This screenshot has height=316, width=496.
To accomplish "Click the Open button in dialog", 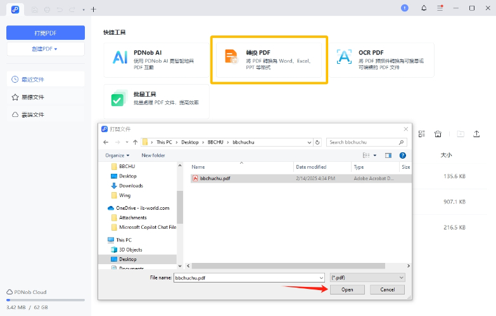I will pos(347,289).
